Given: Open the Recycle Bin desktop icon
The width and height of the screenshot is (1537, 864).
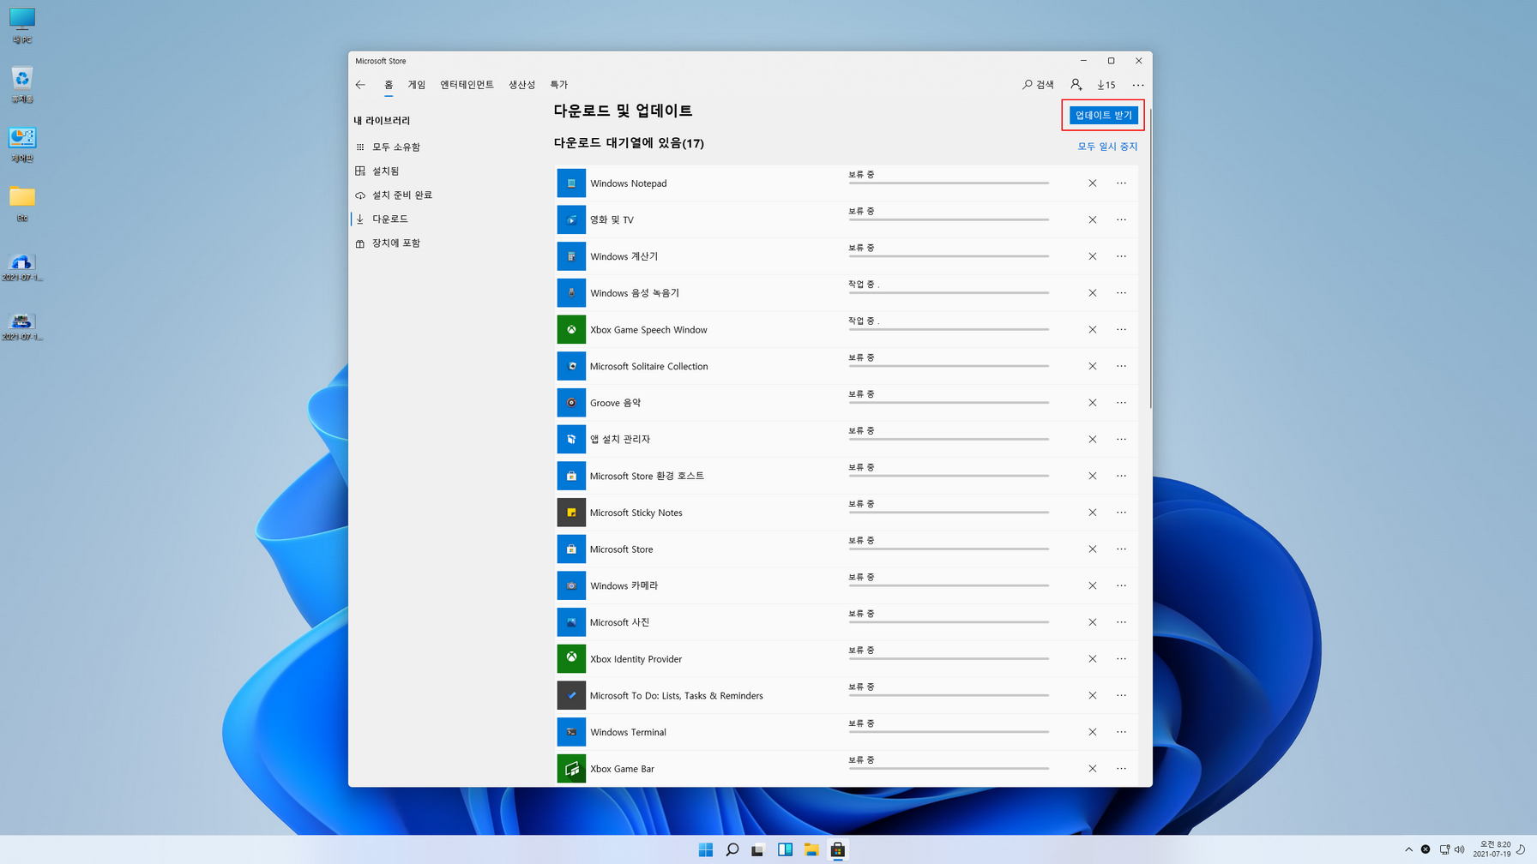Looking at the screenshot, I should point(22,86).
